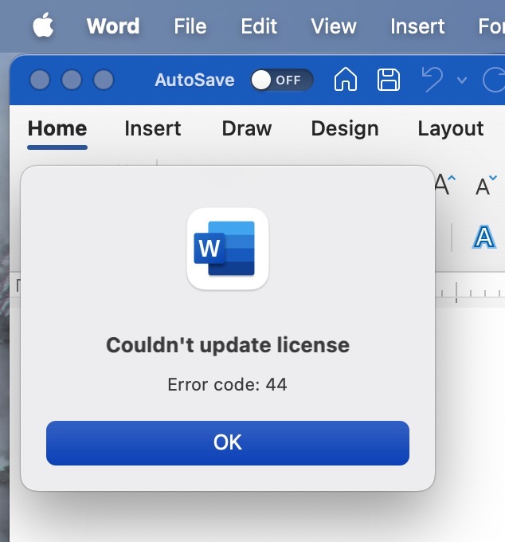Image resolution: width=505 pixels, height=542 pixels.
Task: Click Increase Font Size icon
Action: 445,185
